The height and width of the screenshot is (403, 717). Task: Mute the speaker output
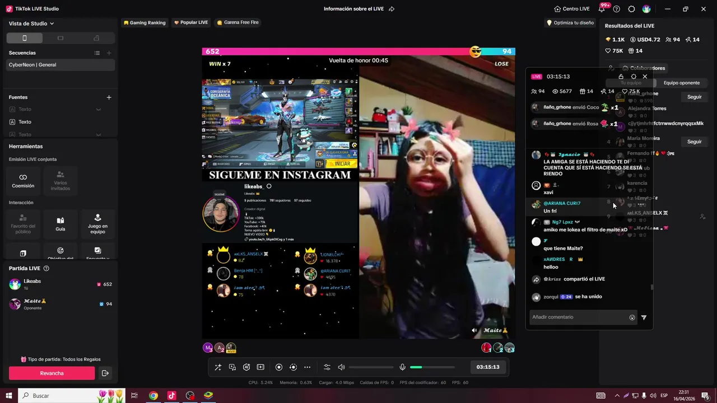pos(341,367)
